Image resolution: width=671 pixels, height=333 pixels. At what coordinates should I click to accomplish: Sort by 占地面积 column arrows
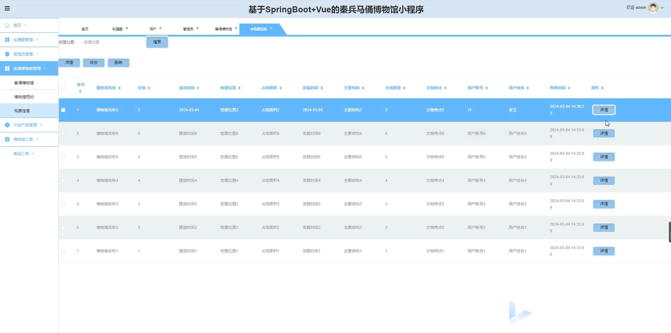[281, 88]
